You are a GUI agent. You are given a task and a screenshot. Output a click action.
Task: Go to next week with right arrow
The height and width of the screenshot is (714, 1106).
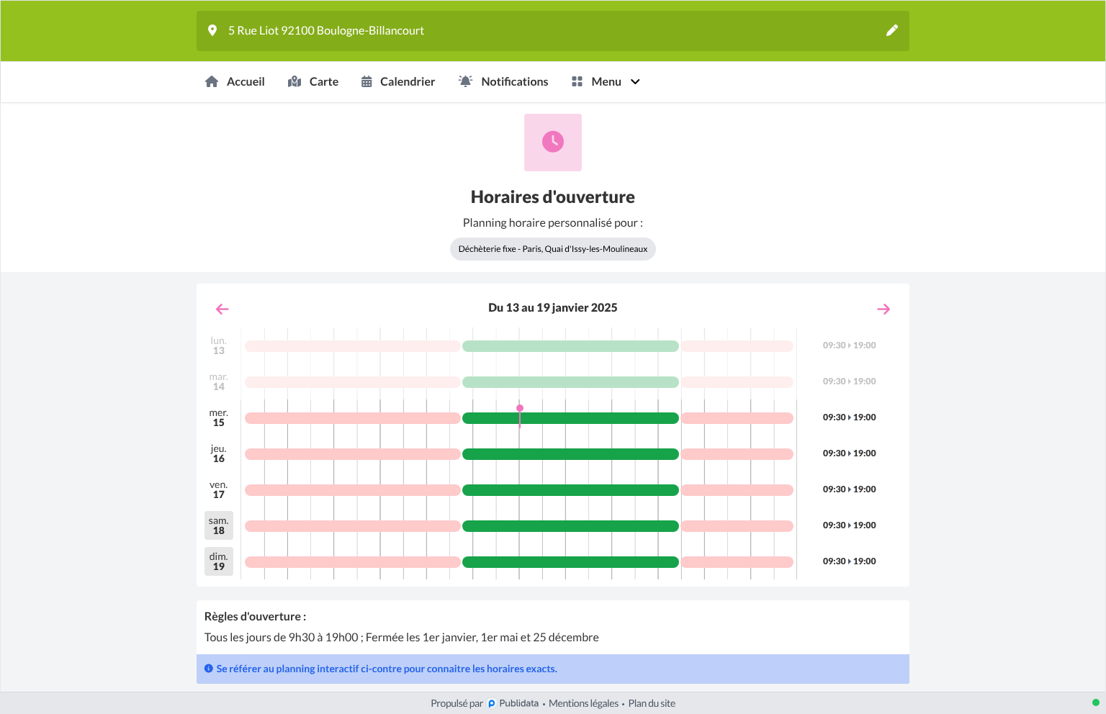pos(884,309)
